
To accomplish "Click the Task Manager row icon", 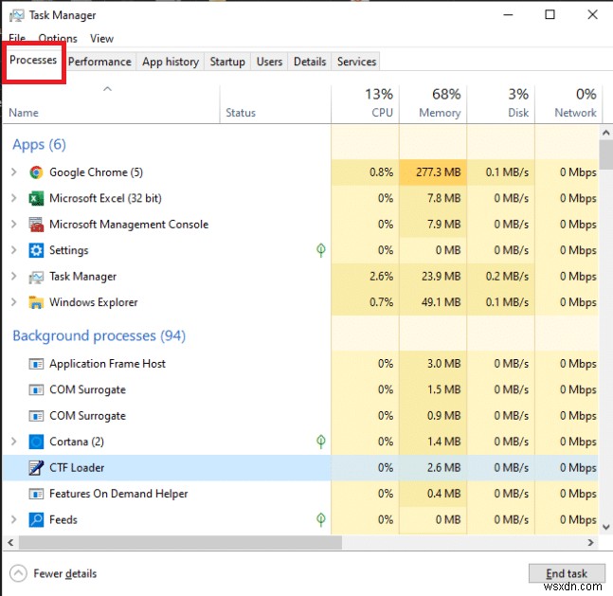I will point(36,277).
